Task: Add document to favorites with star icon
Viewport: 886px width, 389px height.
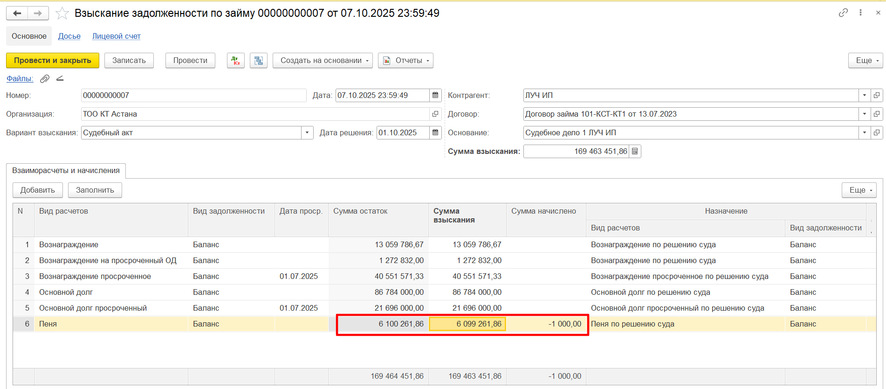Action: (x=62, y=13)
